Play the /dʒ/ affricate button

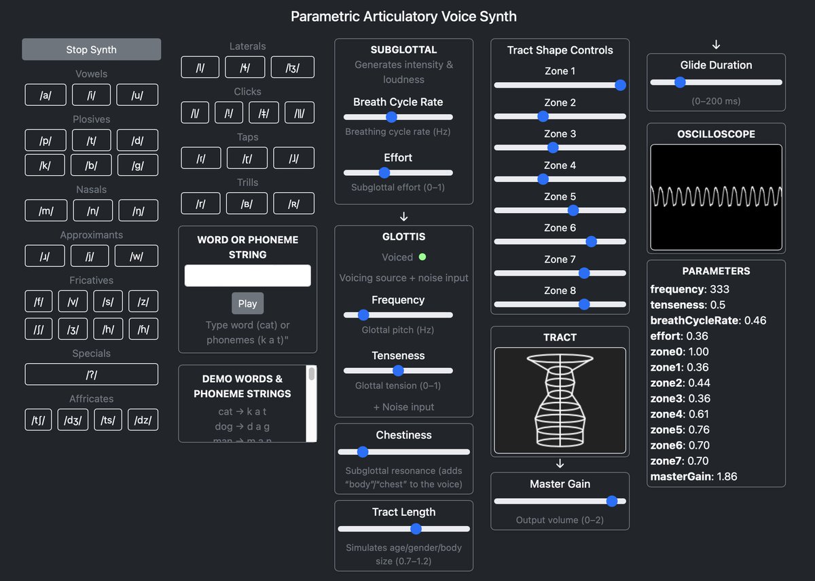coord(73,420)
